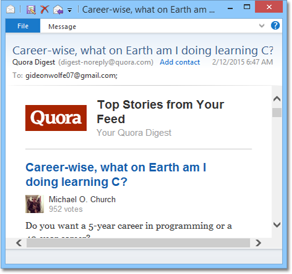
Task: Click the left arrow of horizontal scrollbar
Action: pos(19,243)
